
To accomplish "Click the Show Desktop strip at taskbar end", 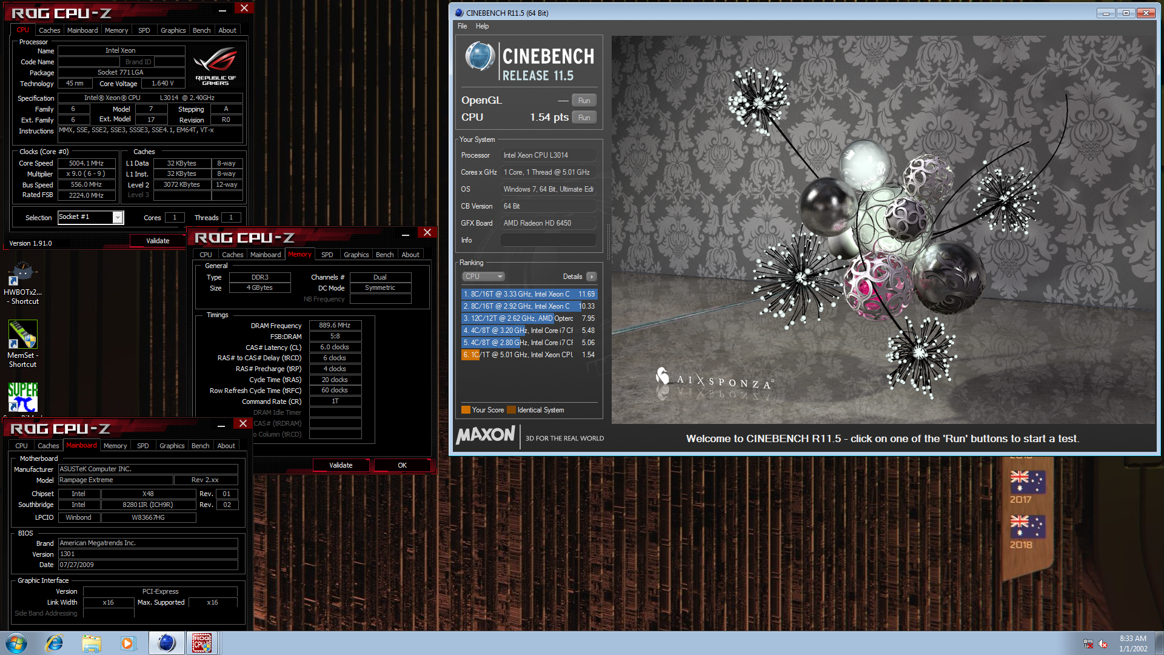I will point(1159,643).
